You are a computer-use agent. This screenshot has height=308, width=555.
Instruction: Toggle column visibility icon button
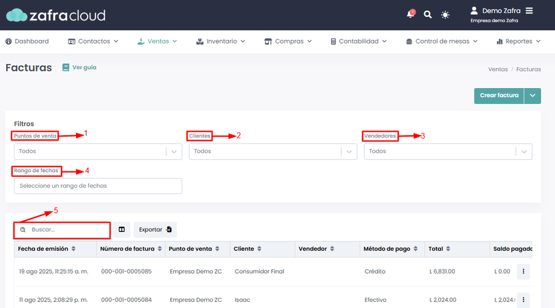pos(122,229)
